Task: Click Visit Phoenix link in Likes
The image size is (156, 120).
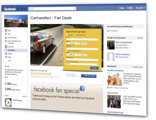Action: pos(17,100)
